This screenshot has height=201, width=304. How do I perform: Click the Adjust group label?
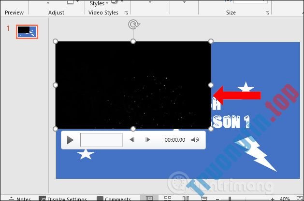[x=56, y=13]
